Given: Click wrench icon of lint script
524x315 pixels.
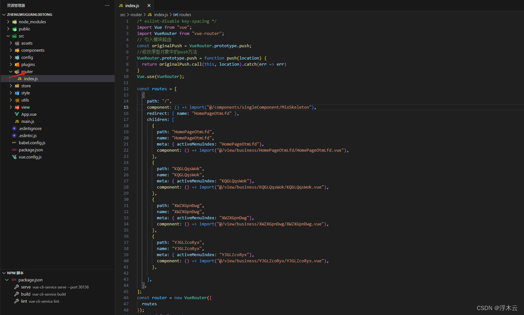Looking at the screenshot, I should pyautogui.click(x=17, y=301).
